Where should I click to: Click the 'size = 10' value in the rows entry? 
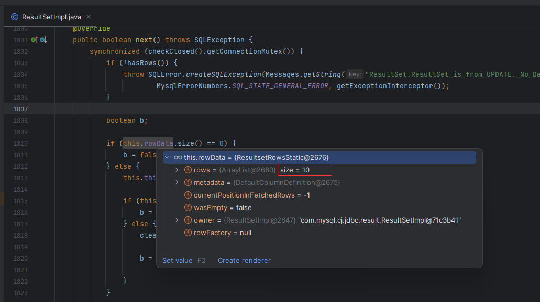[x=295, y=170]
